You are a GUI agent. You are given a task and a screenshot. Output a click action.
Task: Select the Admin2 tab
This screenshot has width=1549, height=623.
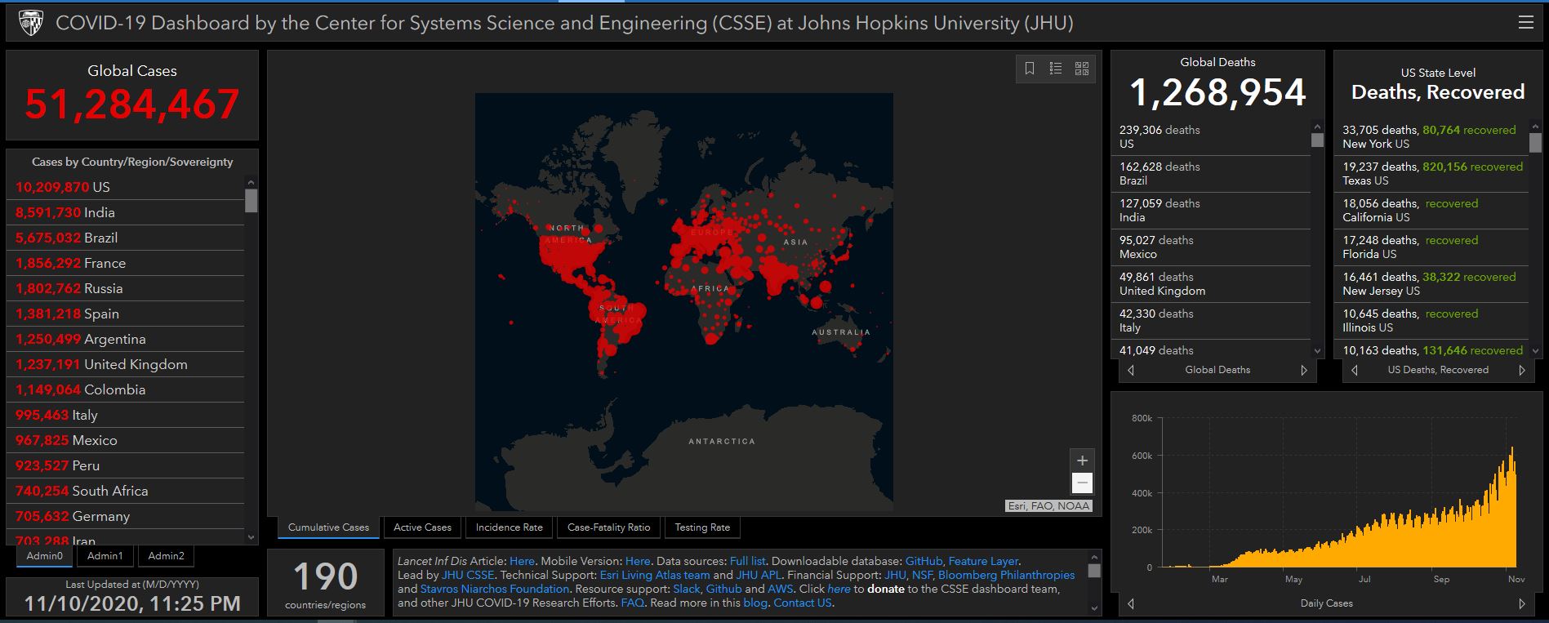point(166,556)
